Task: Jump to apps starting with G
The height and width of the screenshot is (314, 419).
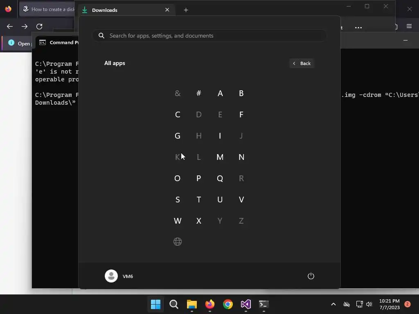Action: point(178,136)
